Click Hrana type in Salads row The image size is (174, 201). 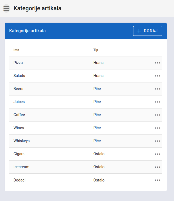(99, 76)
